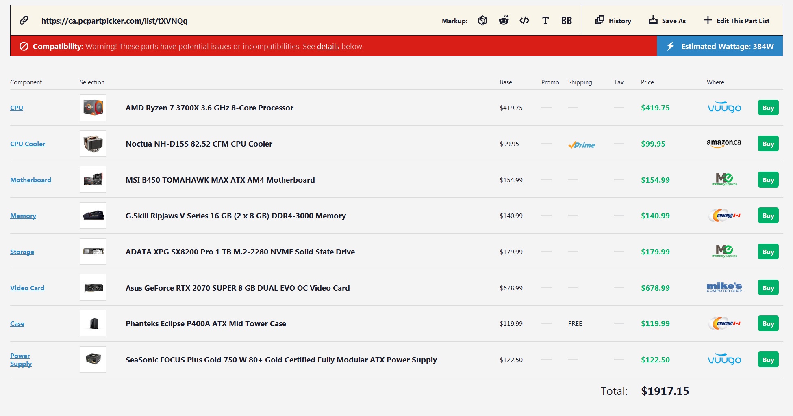Click Vuugo logo in Power Supply row

point(724,359)
